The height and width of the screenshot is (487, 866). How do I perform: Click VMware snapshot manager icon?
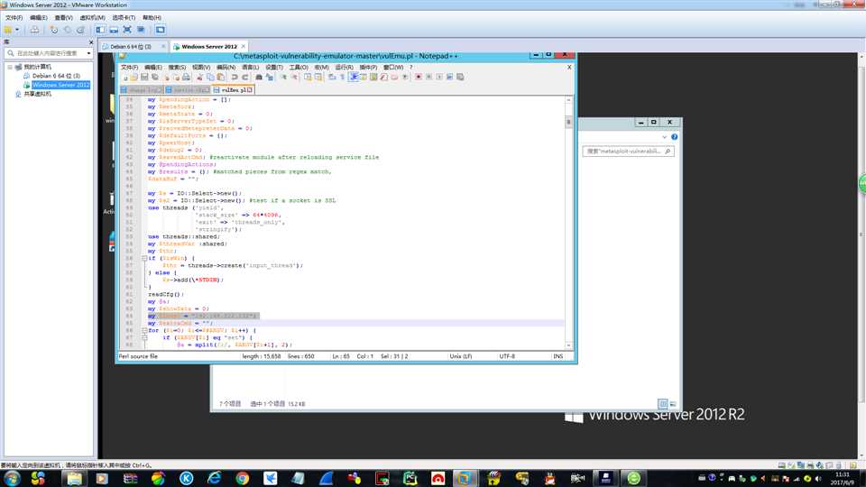[80, 30]
